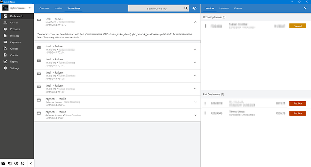
Task: Open the help question mark icon
Action: (16, 163)
